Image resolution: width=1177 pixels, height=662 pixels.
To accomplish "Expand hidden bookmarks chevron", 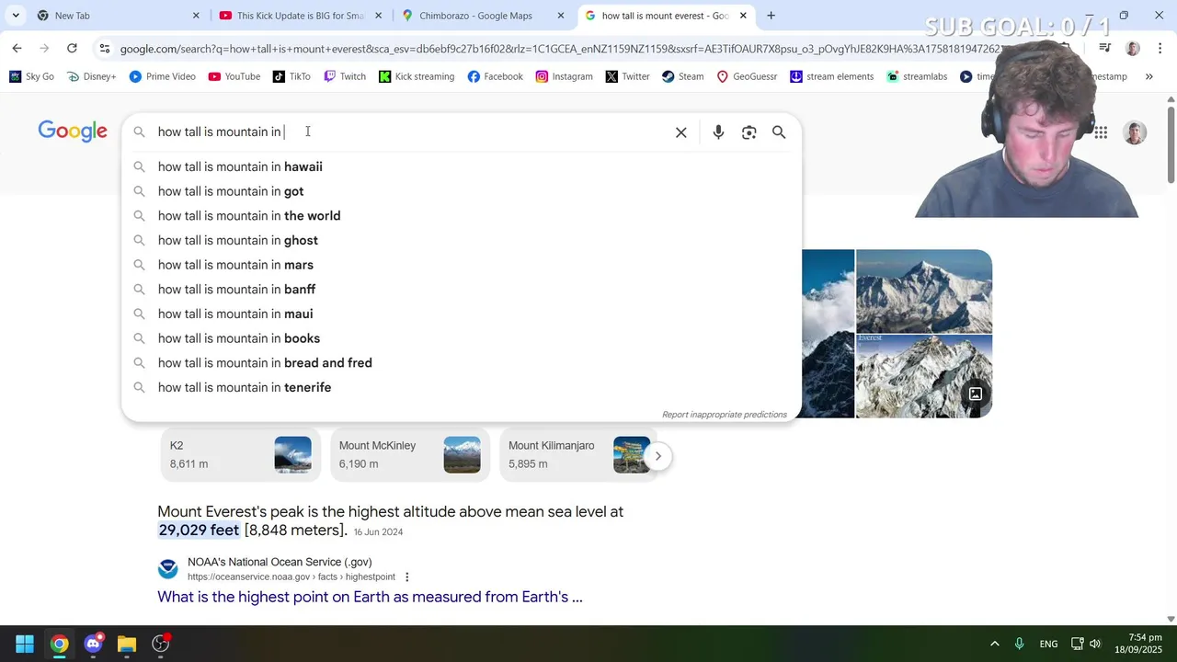I will point(1149,76).
